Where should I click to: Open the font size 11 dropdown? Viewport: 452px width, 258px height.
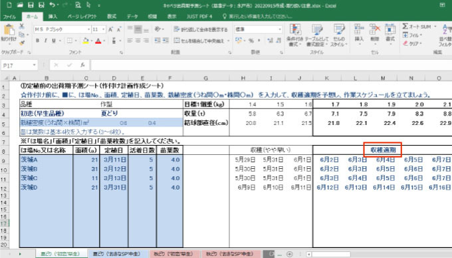click(104, 29)
